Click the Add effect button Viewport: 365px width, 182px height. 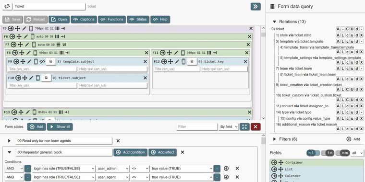(x=163, y=152)
